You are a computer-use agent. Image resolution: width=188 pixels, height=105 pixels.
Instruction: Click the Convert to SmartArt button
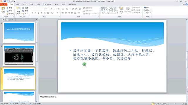(x=91, y=14)
